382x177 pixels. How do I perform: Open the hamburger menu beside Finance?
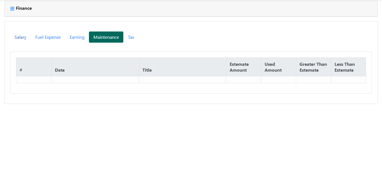pos(12,9)
